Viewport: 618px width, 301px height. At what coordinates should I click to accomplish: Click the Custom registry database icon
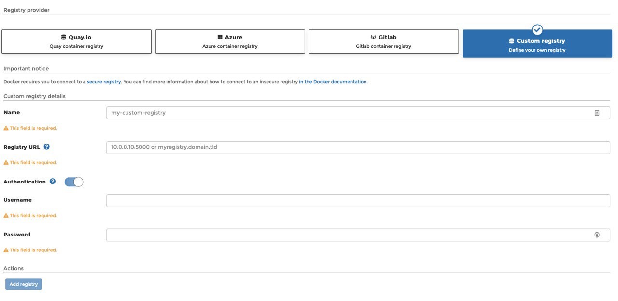pyautogui.click(x=512, y=41)
